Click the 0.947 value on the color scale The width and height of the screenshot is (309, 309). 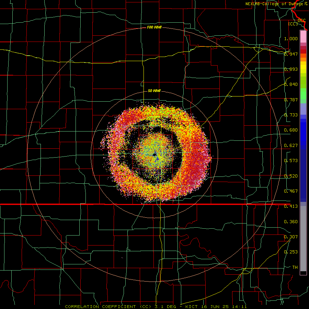click(291, 54)
